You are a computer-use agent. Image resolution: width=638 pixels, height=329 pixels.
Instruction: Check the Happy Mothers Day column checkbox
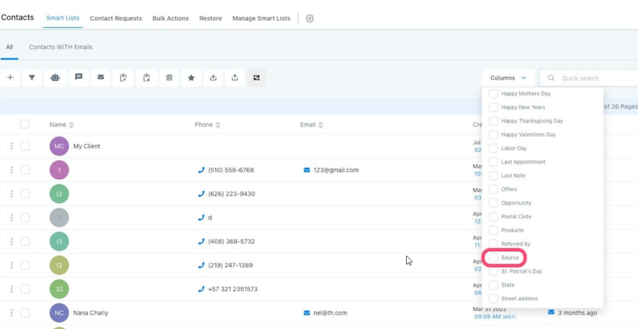[x=493, y=94]
